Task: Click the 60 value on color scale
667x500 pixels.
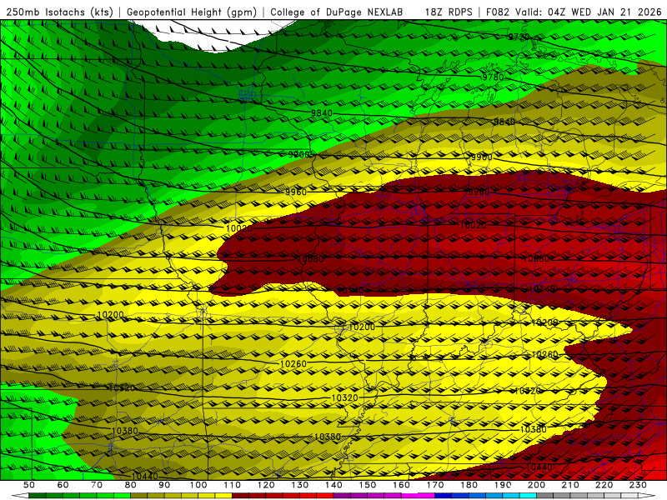Action: (x=63, y=484)
